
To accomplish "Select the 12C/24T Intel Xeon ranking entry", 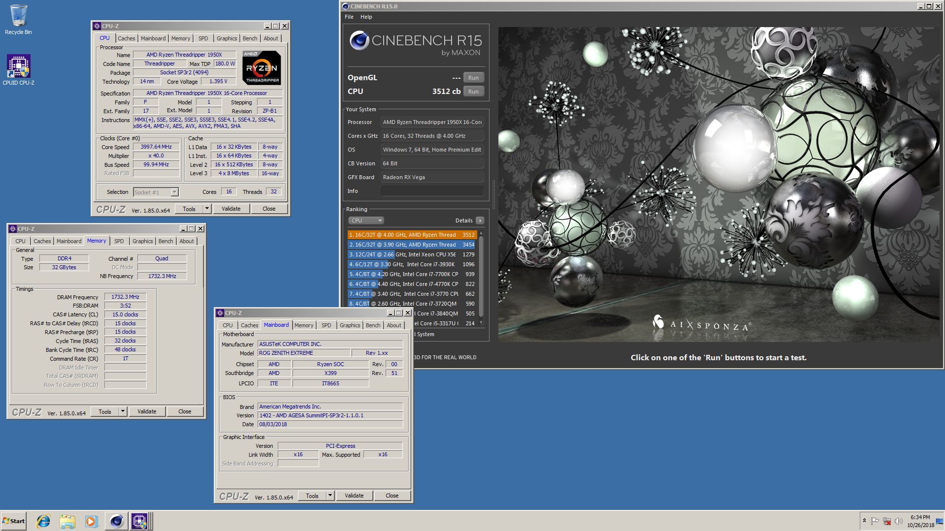I will click(412, 254).
